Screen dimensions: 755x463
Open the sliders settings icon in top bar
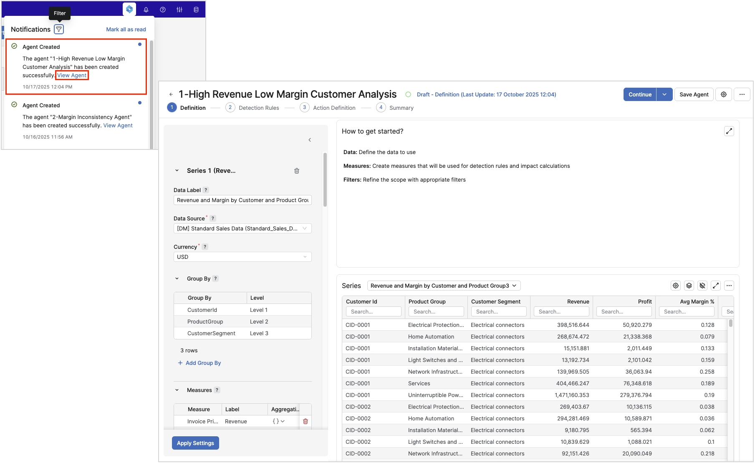[179, 10]
